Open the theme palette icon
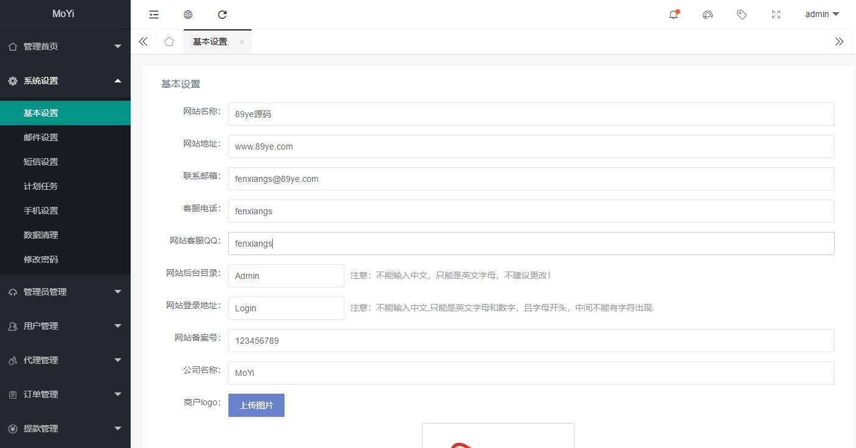The height and width of the screenshot is (448, 856). (x=708, y=15)
